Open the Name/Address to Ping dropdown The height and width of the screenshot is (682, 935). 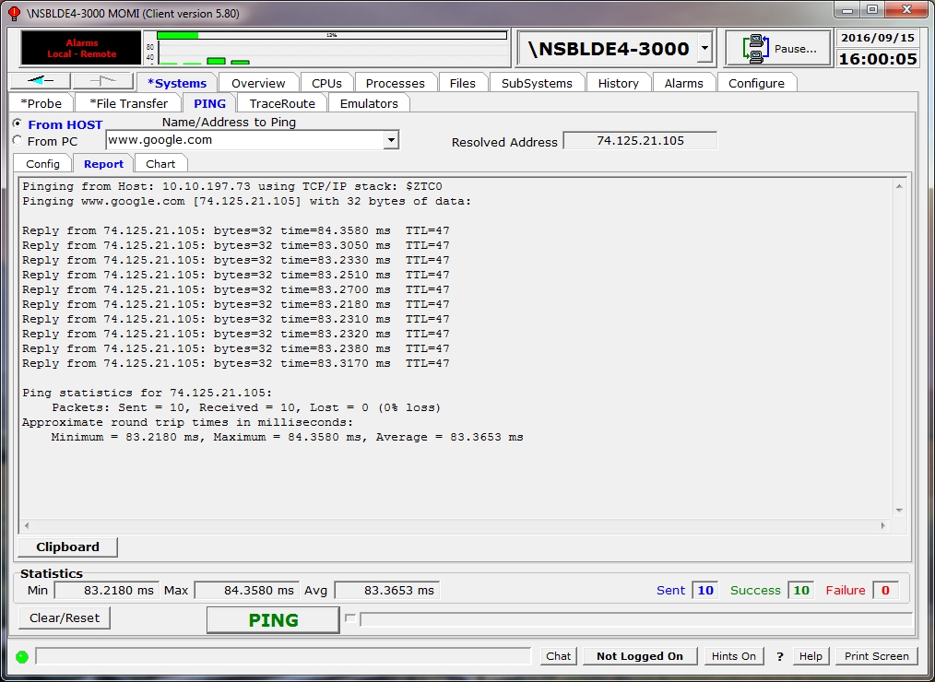pos(391,140)
